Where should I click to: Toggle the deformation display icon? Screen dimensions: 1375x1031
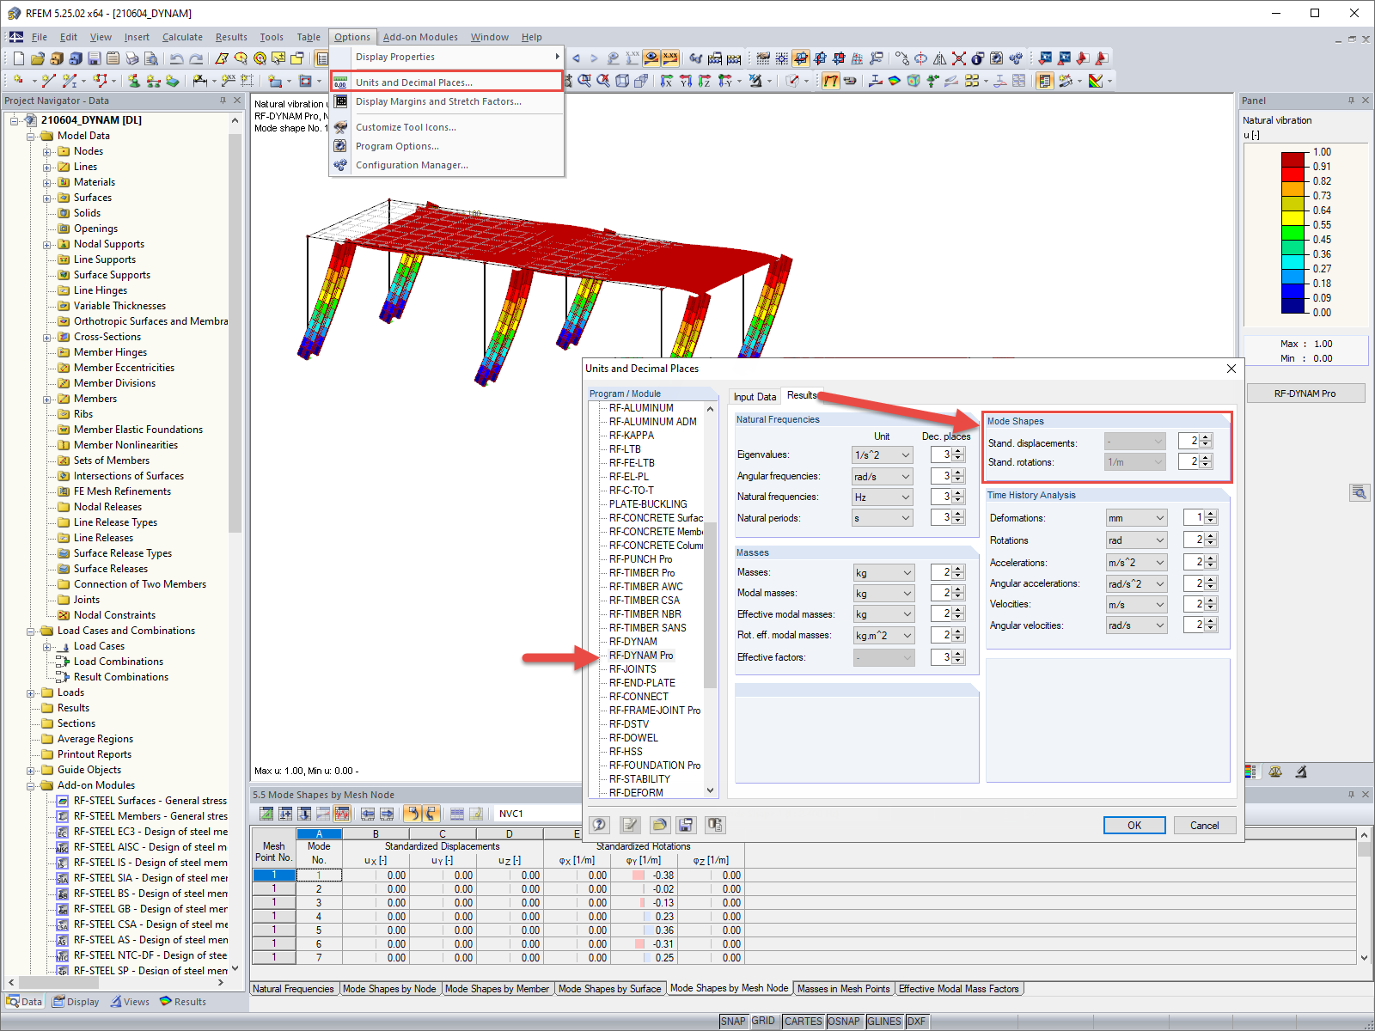coord(831,81)
